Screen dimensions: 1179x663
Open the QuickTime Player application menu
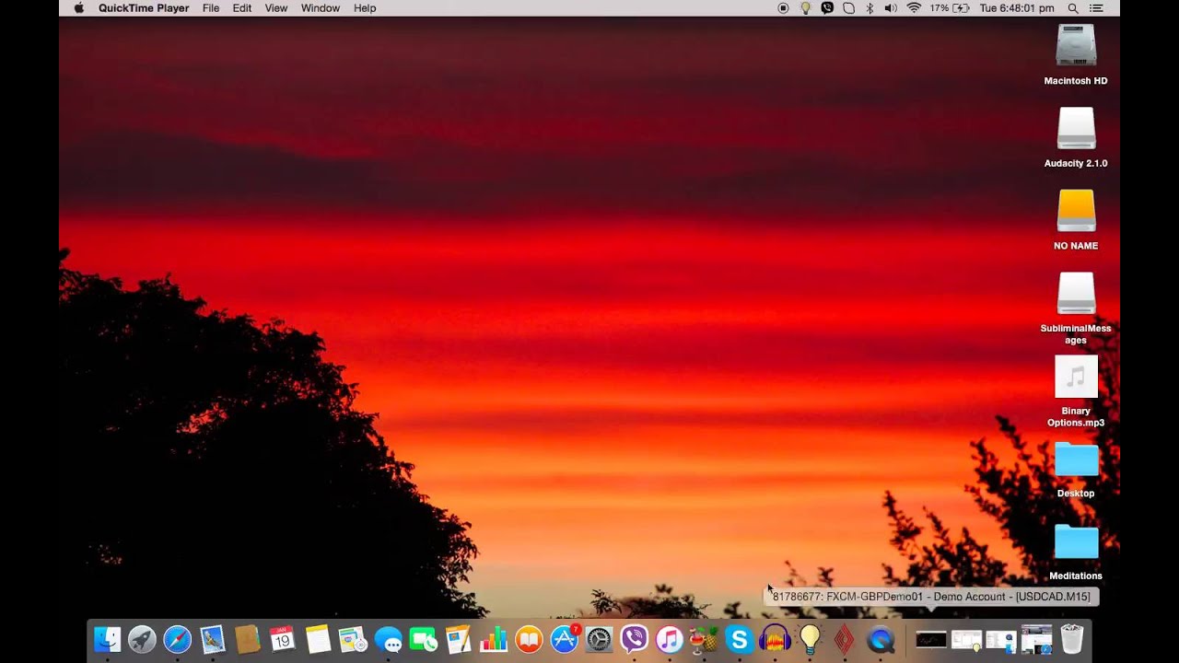coord(144,8)
